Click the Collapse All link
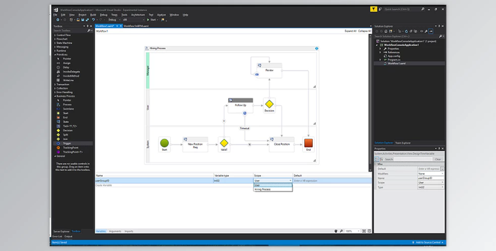496x251 pixels. pyautogui.click(x=364, y=31)
